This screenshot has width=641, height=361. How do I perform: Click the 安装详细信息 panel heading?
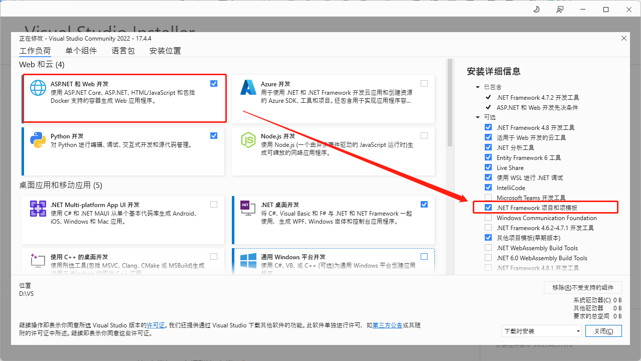(493, 71)
